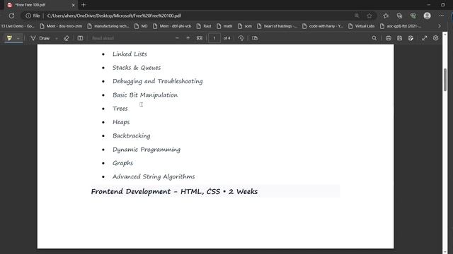
Task: Click the Backtracking bullet text
Action: 132,136
